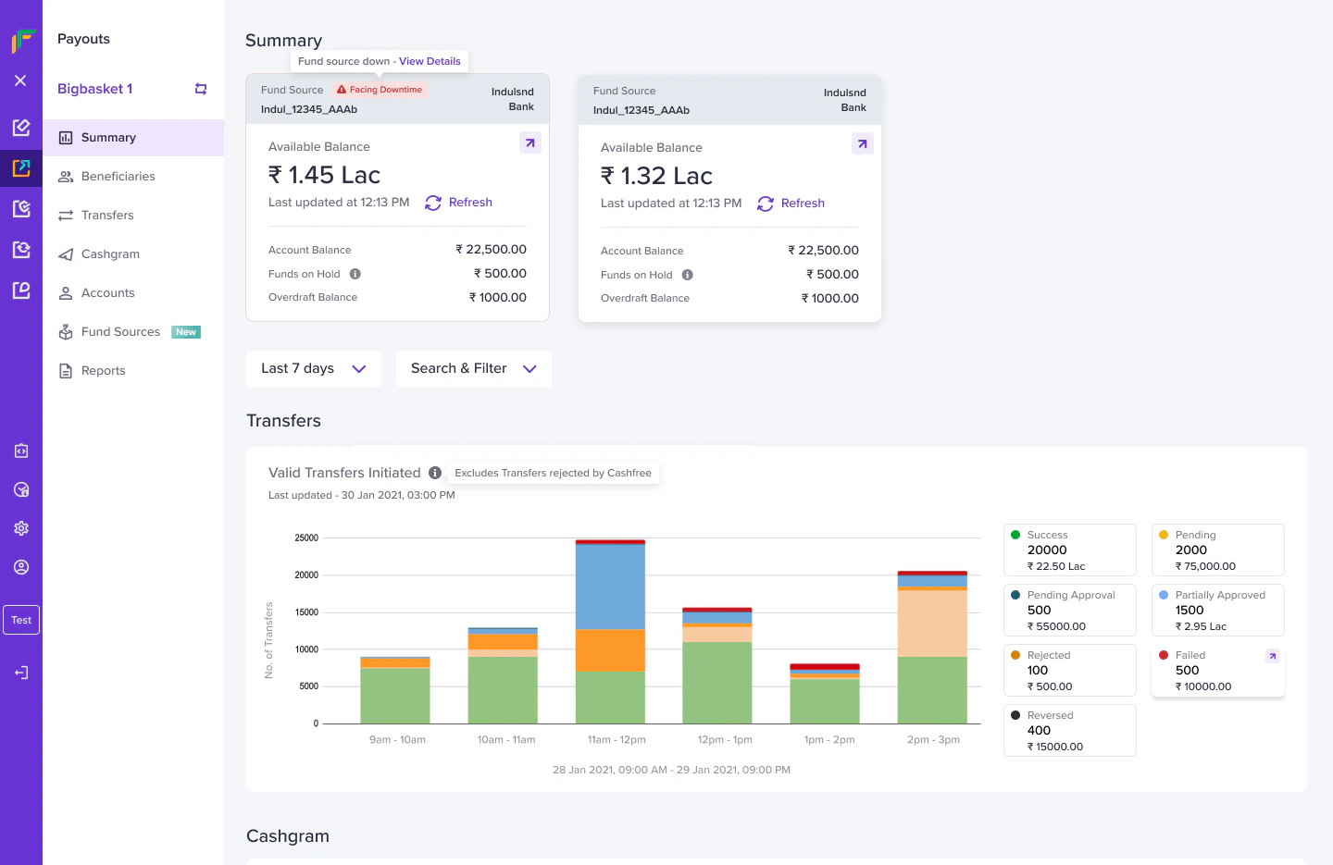The height and width of the screenshot is (865, 1333).
Task: Open the arrow icon on the 1.45 Lac balance card
Action: pos(529,142)
